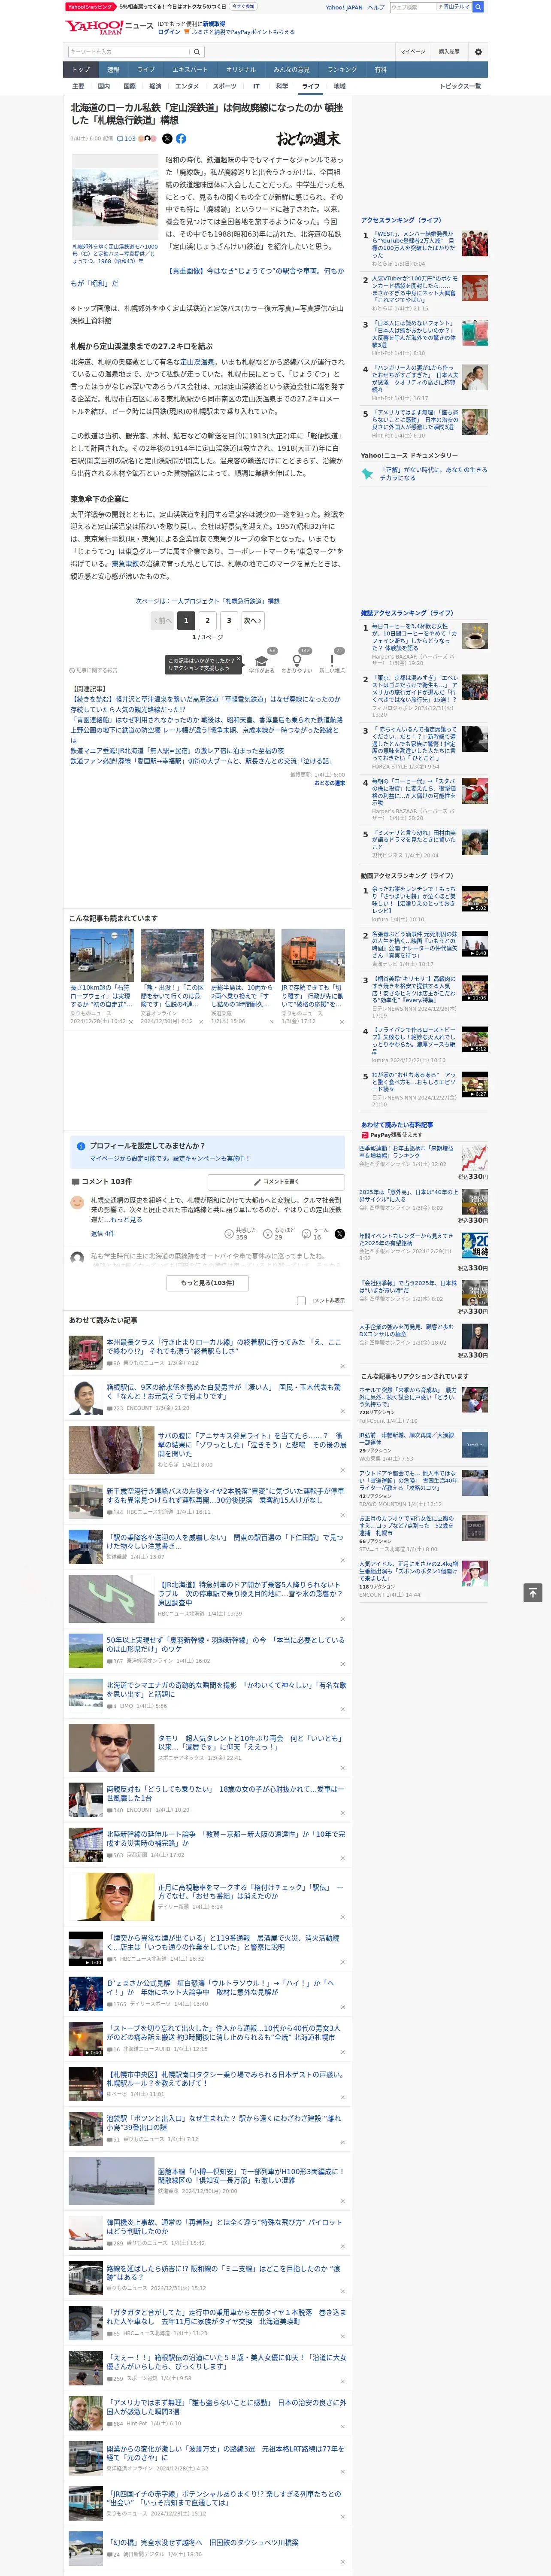Click 記事に関する報告 report icon link
551x2576 pixels.
93,670
